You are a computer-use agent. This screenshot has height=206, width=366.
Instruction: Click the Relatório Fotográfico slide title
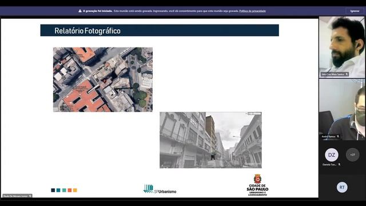(87, 31)
